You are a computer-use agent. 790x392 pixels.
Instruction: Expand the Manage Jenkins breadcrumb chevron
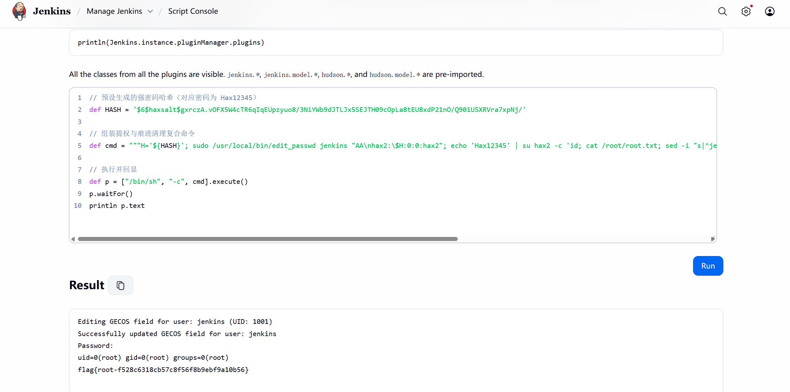pyautogui.click(x=150, y=12)
